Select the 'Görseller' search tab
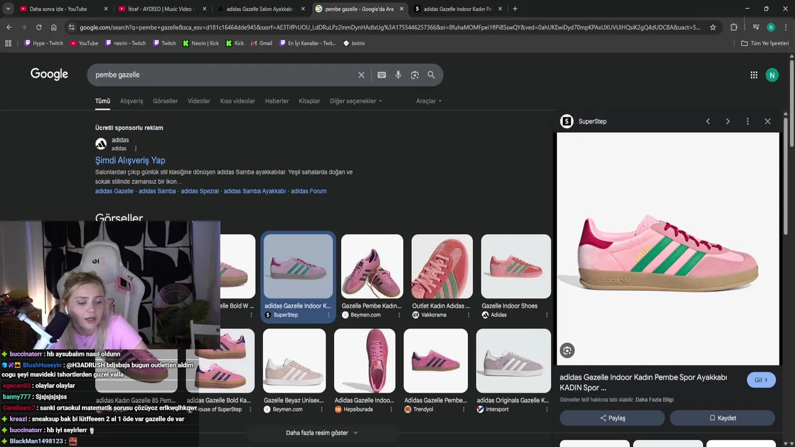Viewport: 795px width, 447px height. pyautogui.click(x=165, y=101)
